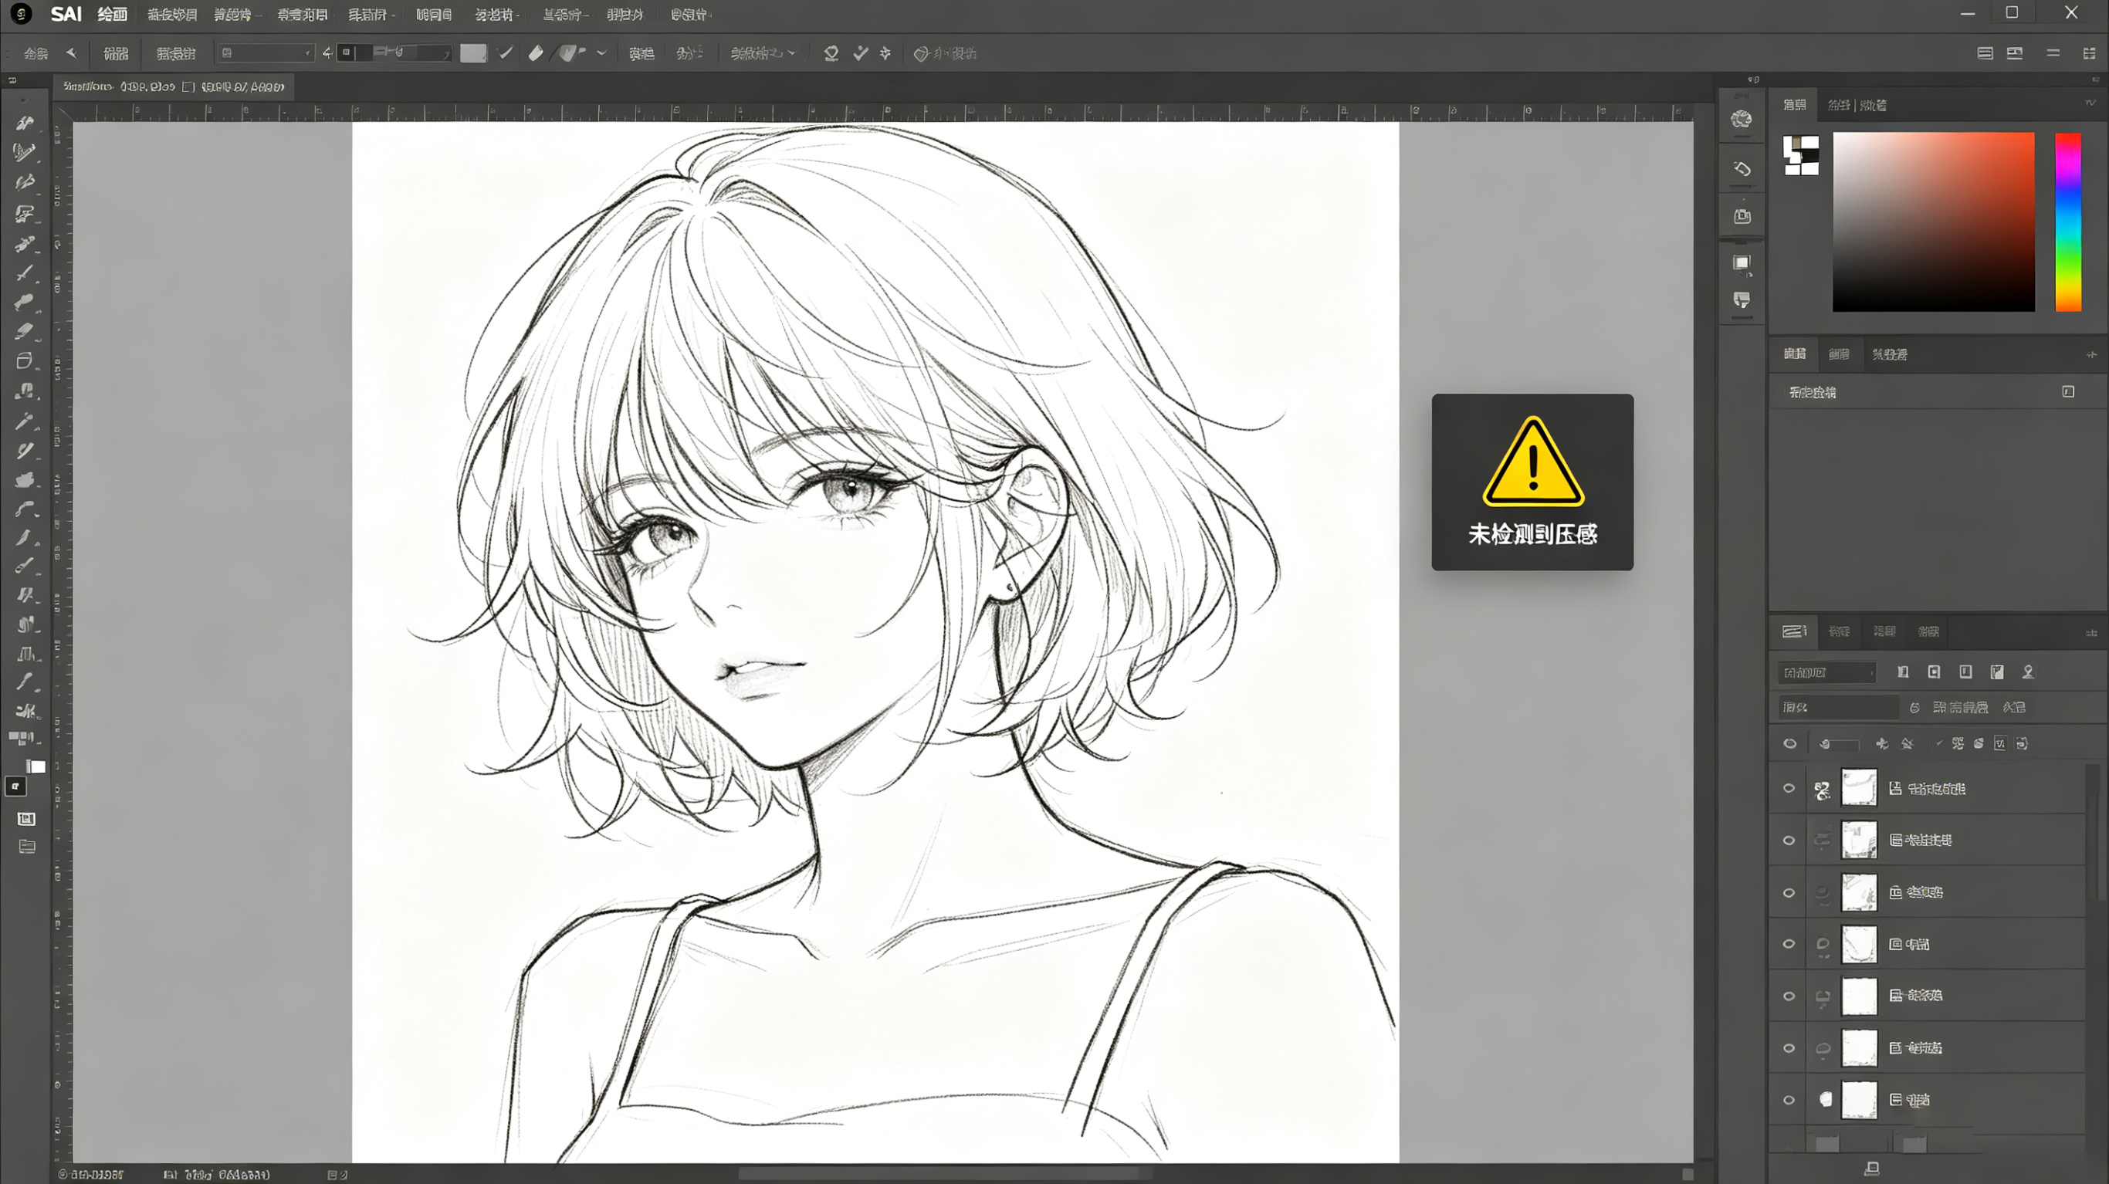Hide the second layer in the layer list
Viewport: 2109px width, 1184px height.
(1789, 841)
